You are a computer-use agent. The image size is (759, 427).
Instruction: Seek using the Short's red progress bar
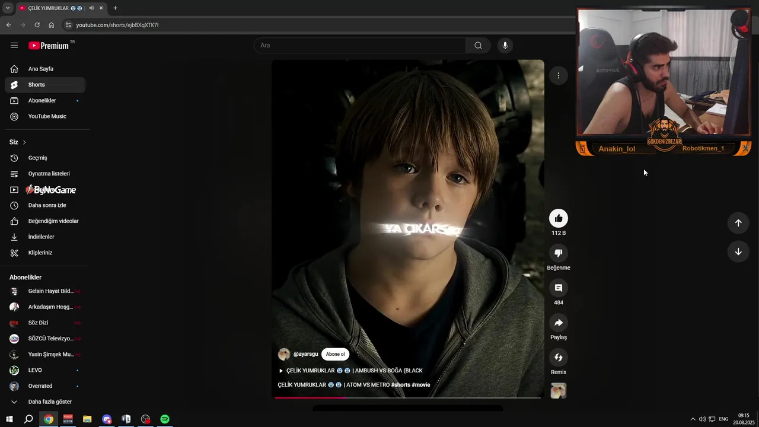point(408,397)
